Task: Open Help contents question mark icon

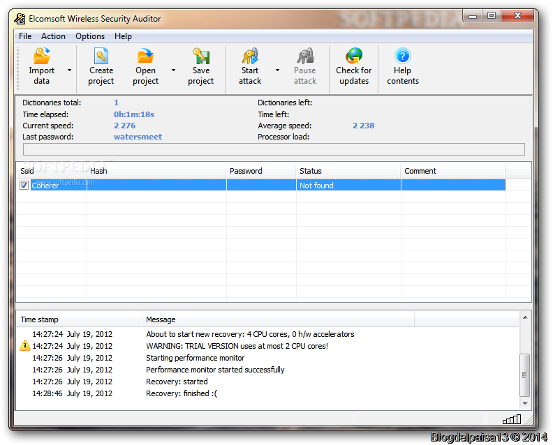Action: tap(403, 56)
